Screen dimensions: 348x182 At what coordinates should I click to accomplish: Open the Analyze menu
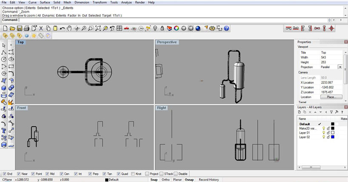(x=126, y=3)
